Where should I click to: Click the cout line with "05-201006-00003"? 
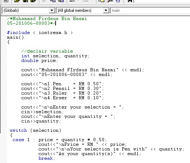click(x=67, y=75)
